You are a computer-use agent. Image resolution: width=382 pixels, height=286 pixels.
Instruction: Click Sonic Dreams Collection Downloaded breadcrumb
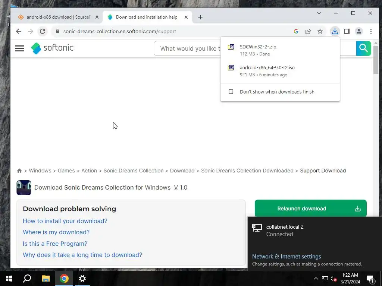pos(247,171)
